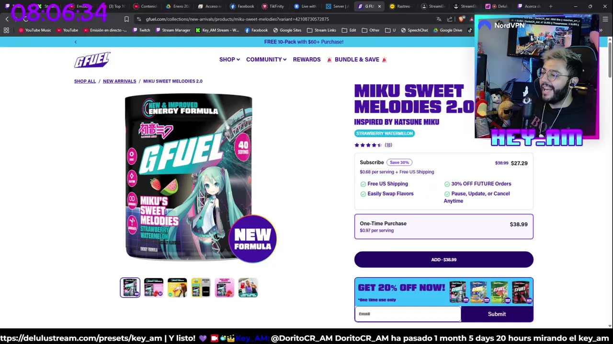
Task: Click the star rating icons
Action: [368, 145]
